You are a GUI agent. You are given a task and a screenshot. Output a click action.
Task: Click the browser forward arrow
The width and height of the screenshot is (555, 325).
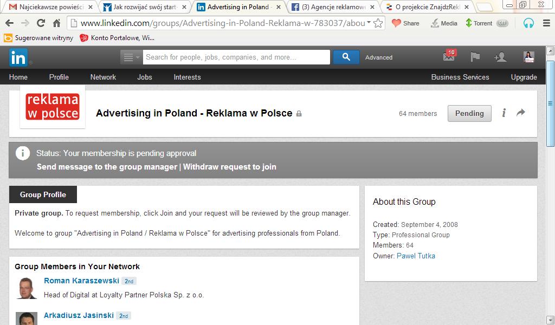click(25, 23)
